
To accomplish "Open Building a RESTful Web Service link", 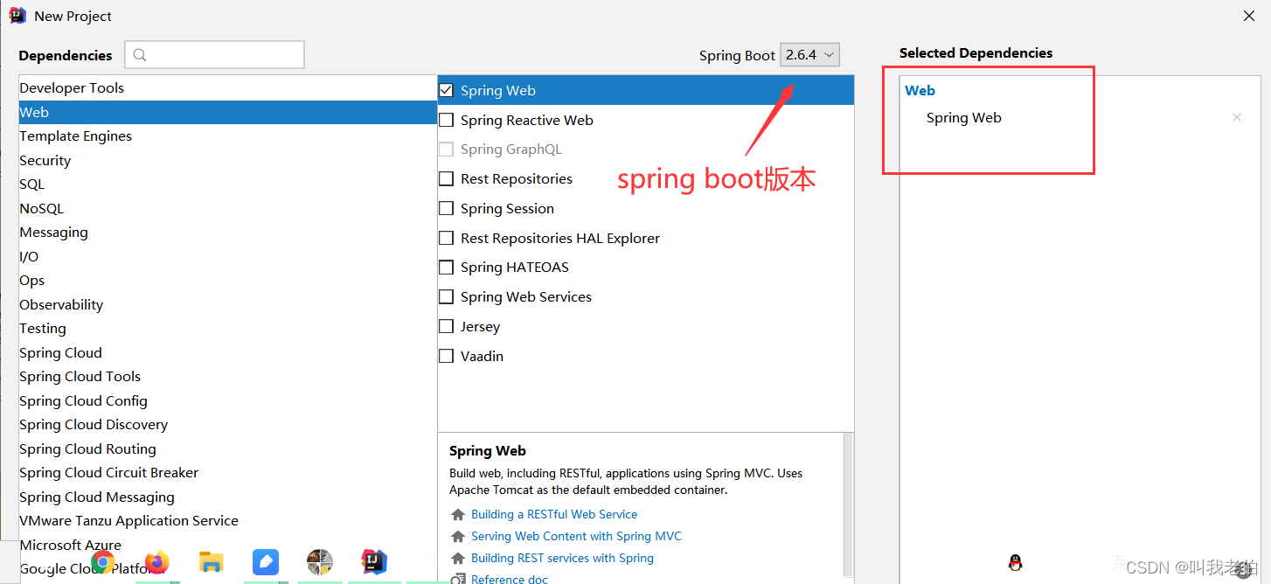I will click(554, 515).
